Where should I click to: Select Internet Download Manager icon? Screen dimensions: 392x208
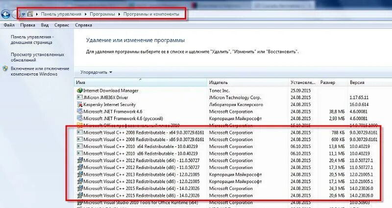[x=80, y=91]
